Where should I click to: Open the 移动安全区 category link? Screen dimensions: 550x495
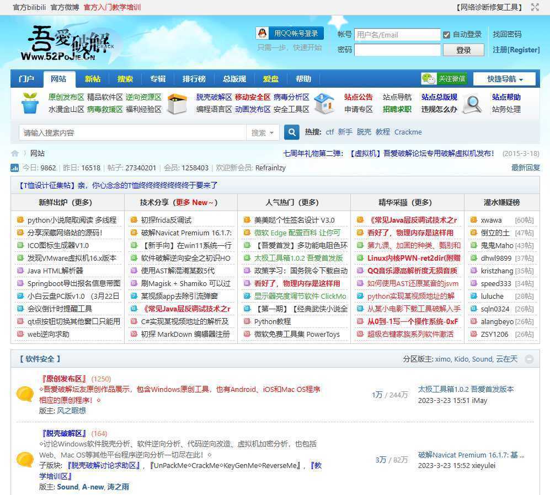[x=253, y=97]
